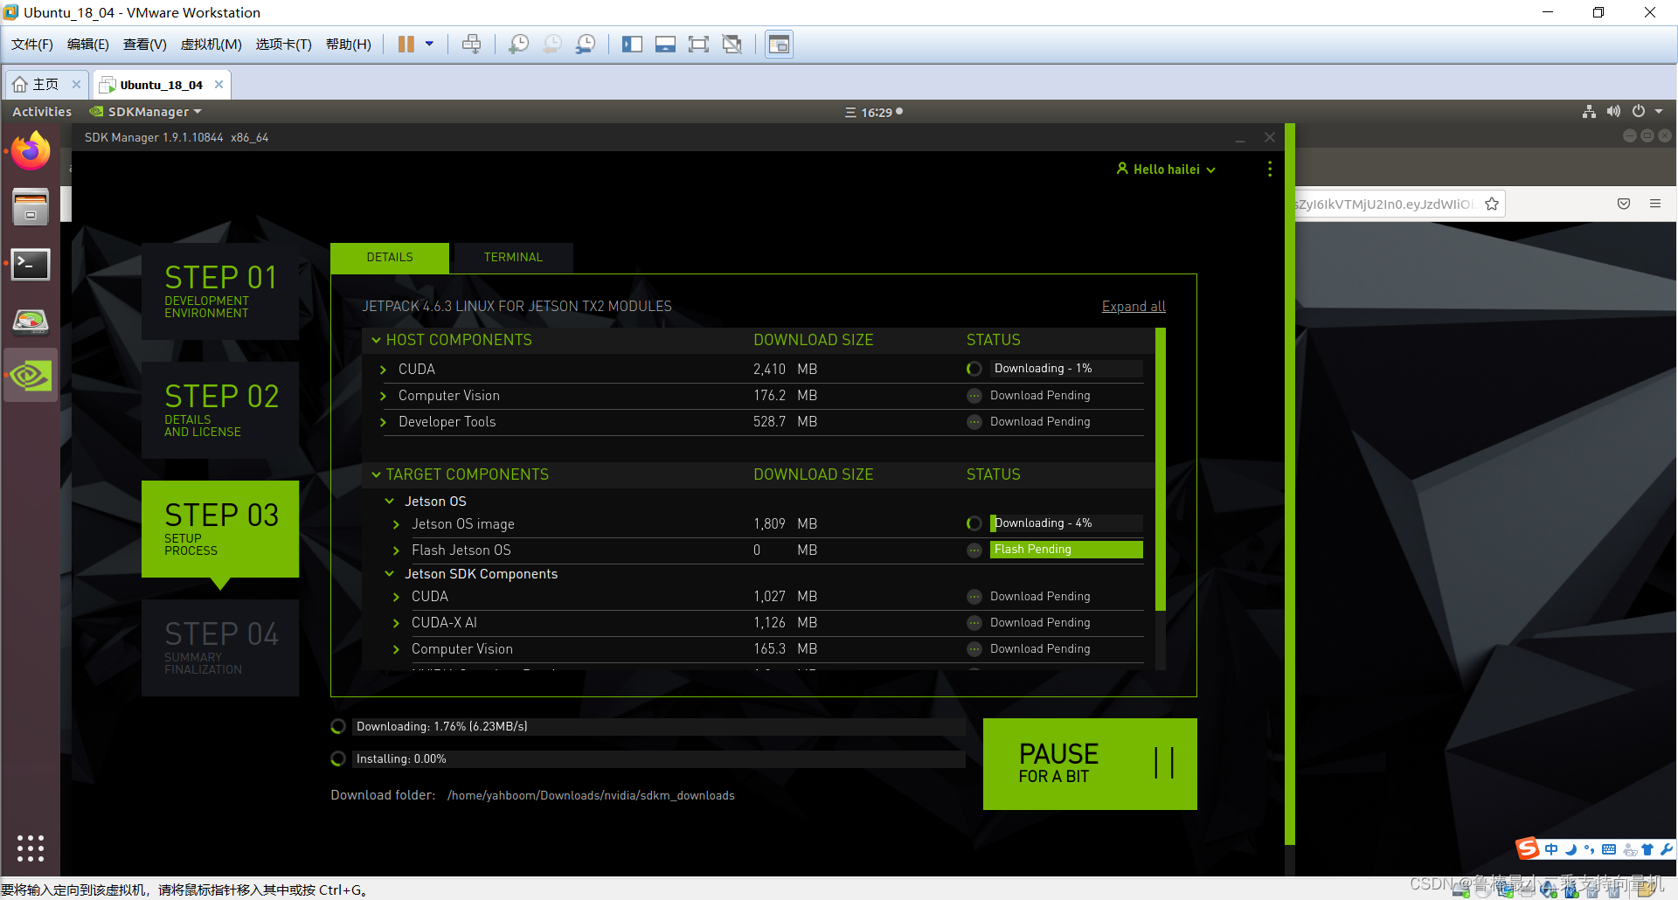Toggle the VMware library sidebar view

pos(632,45)
